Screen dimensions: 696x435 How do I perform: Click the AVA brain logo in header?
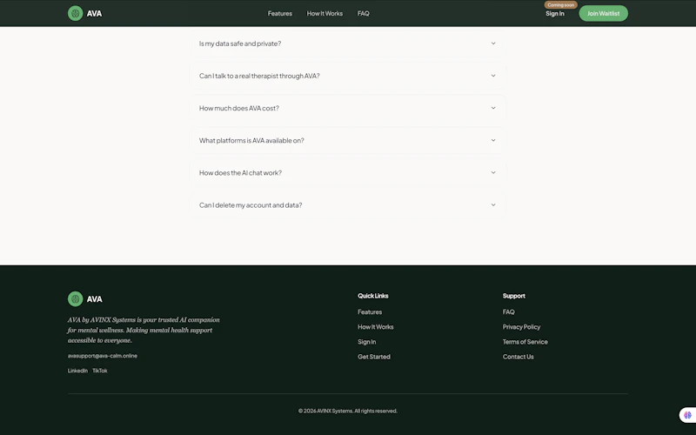(x=75, y=13)
